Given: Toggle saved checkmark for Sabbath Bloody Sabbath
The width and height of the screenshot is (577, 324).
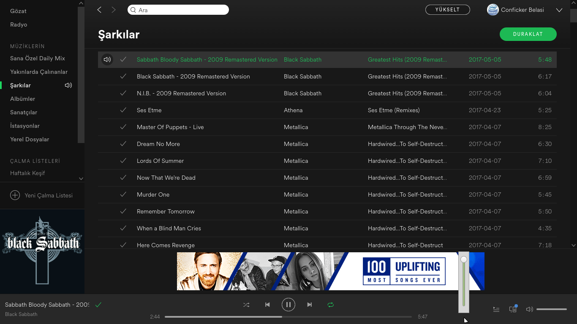Looking at the screenshot, I should [123, 59].
